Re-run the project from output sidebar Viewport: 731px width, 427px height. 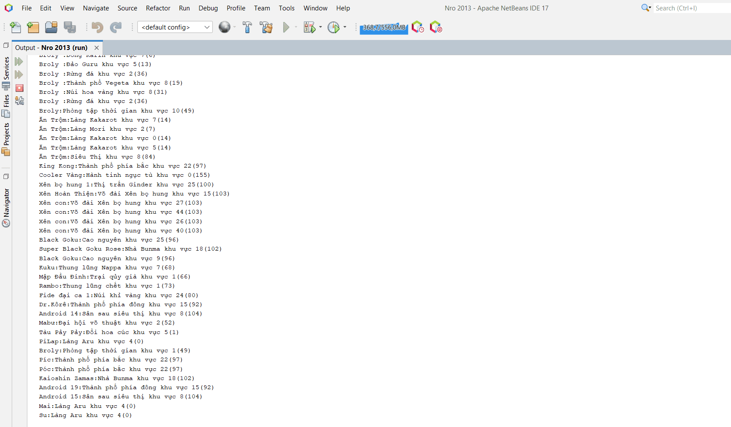19,62
